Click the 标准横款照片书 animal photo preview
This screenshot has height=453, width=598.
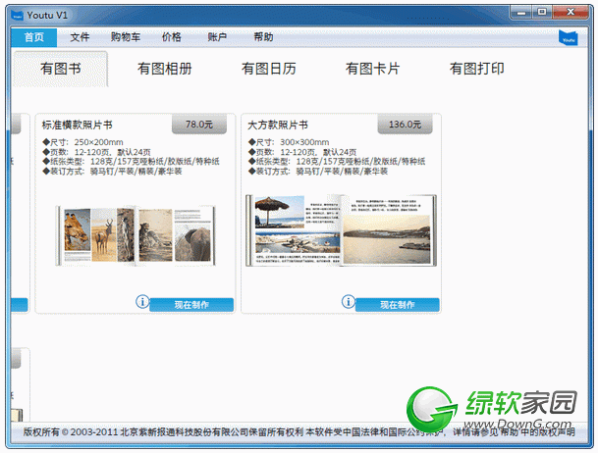point(134,233)
